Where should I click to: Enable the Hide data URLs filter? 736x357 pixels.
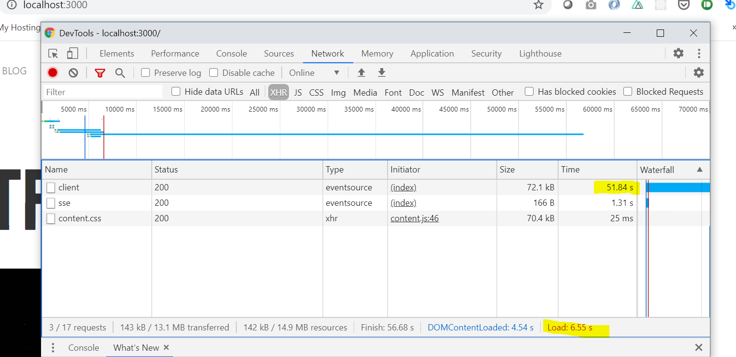pyautogui.click(x=175, y=91)
